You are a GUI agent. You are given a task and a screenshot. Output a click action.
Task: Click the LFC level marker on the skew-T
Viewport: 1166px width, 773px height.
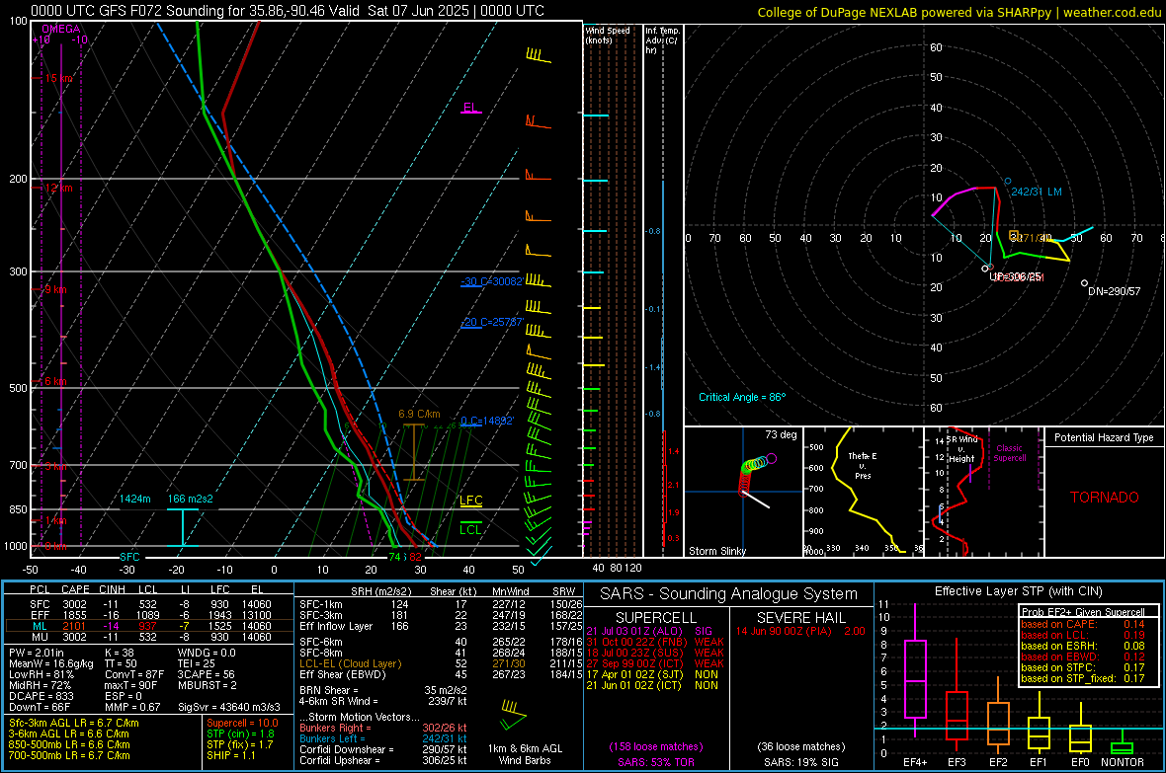470,501
